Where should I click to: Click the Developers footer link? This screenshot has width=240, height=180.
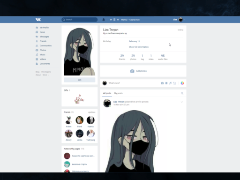pos(46,72)
